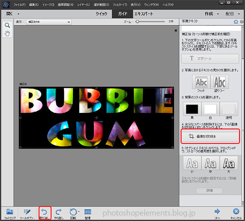Click the Type Tool (文字ツール) button

(210, 58)
